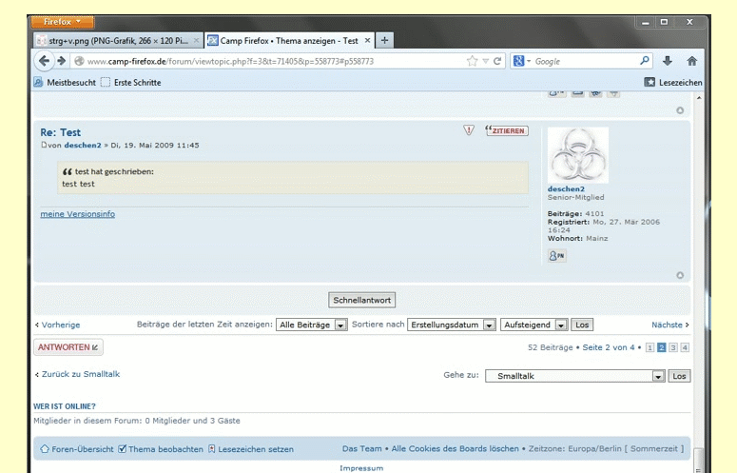Screen dimensions: 737x473
Task: Maximize the Firefox window
Action: (664, 22)
